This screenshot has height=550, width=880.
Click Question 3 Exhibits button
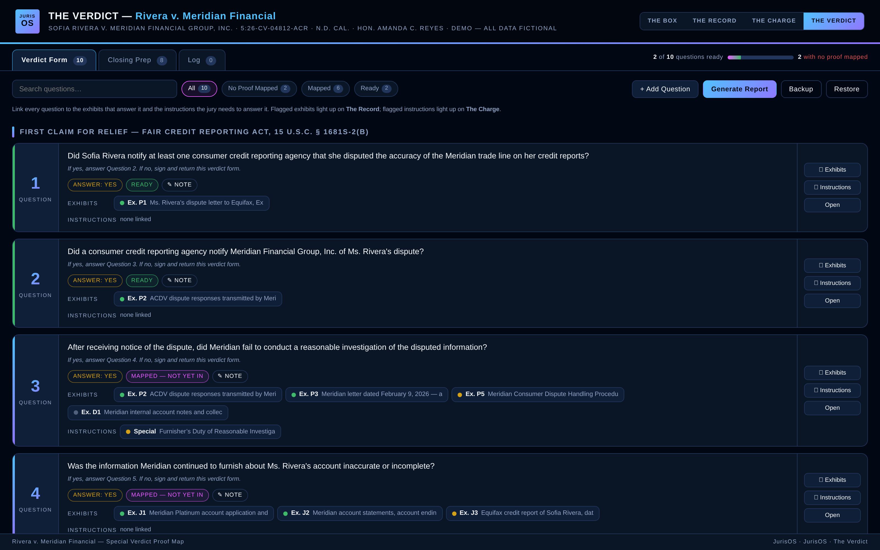[832, 372]
